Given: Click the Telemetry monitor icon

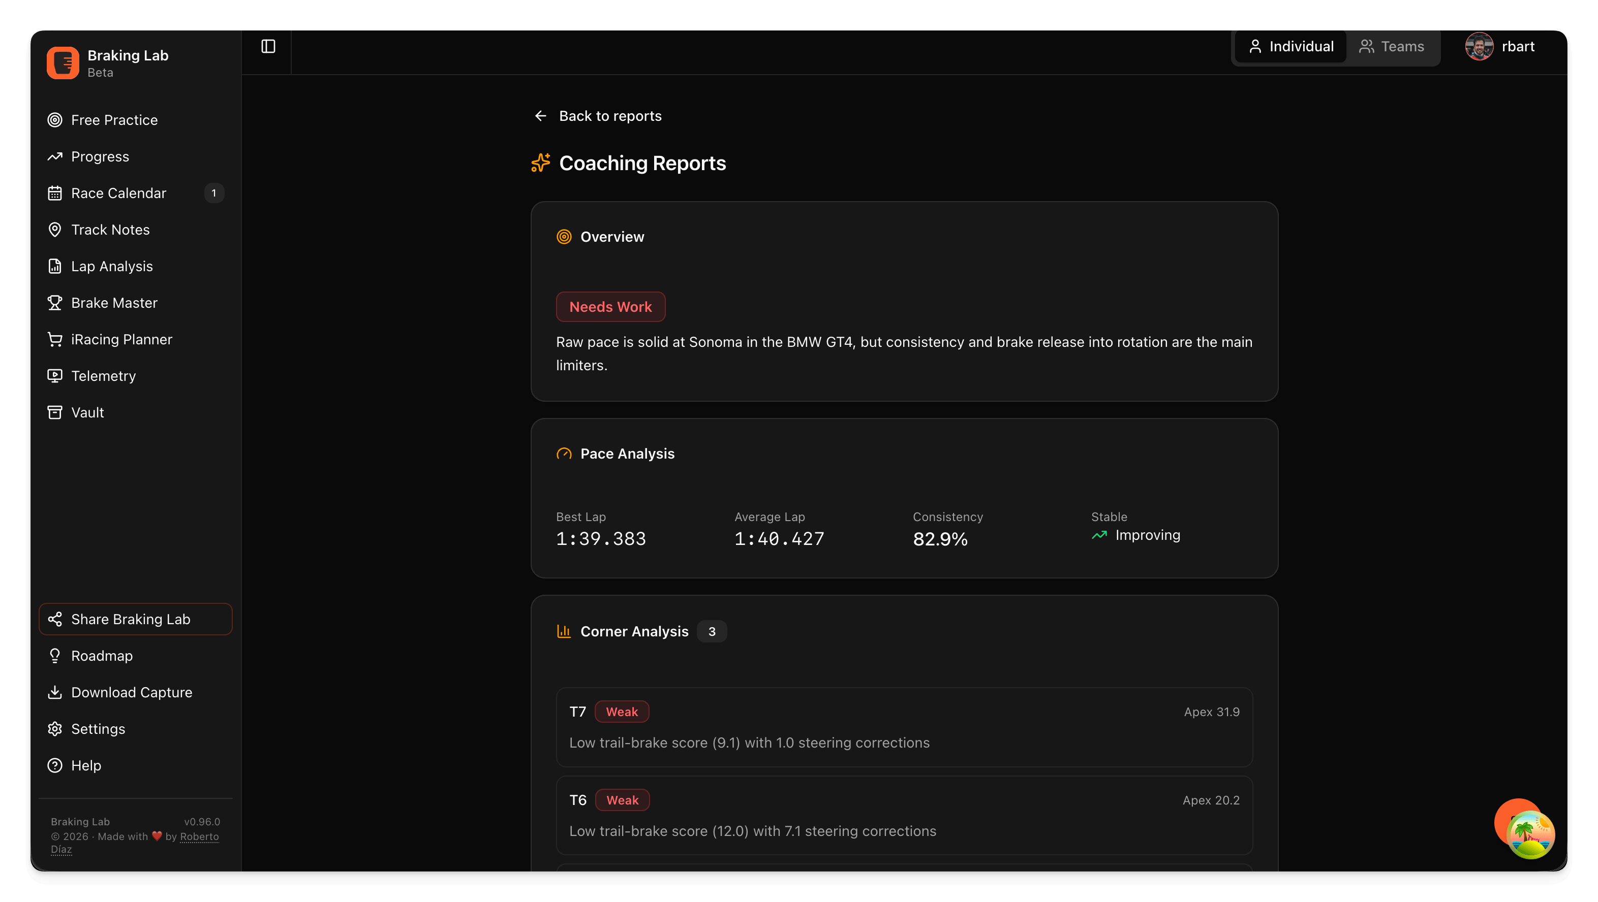Looking at the screenshot, I should click(55, 376).
